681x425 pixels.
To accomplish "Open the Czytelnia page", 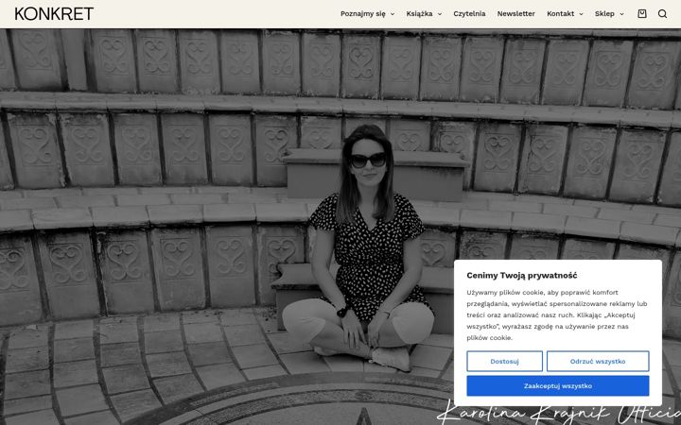I will pos(469,14).
